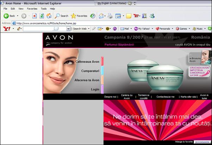This screenshot has width=212, height=145.
Task: Click the Login link
Action: click(x=95, y=89)
